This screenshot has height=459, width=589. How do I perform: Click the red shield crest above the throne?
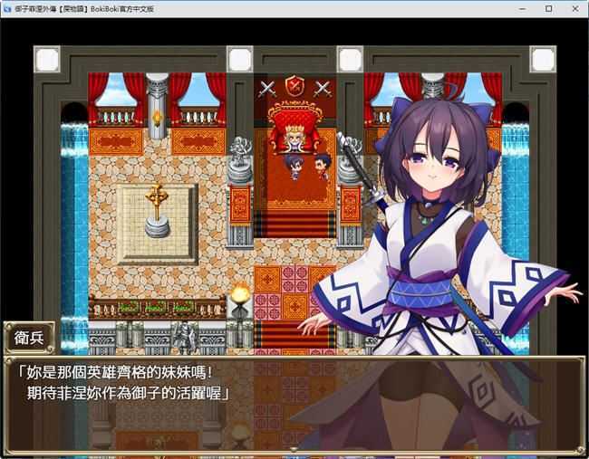click(x=294, y=87)
